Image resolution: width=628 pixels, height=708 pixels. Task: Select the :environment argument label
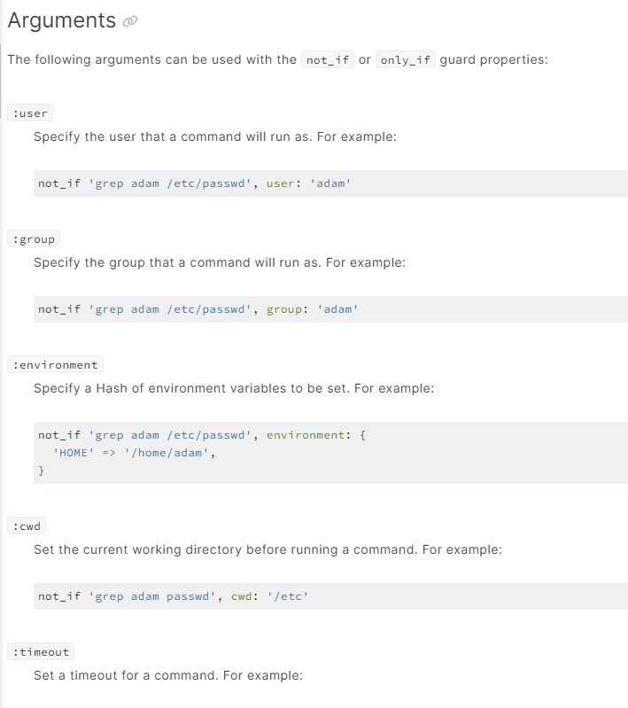point(55,365)
